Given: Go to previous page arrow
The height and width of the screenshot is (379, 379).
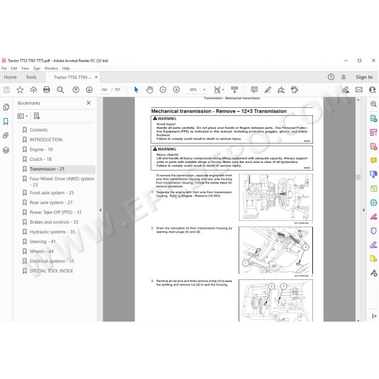Looking at the screenshot, I should click(x=76, y=90).
